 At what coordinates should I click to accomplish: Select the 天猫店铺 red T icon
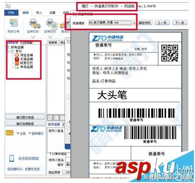(x=17, y=59)
